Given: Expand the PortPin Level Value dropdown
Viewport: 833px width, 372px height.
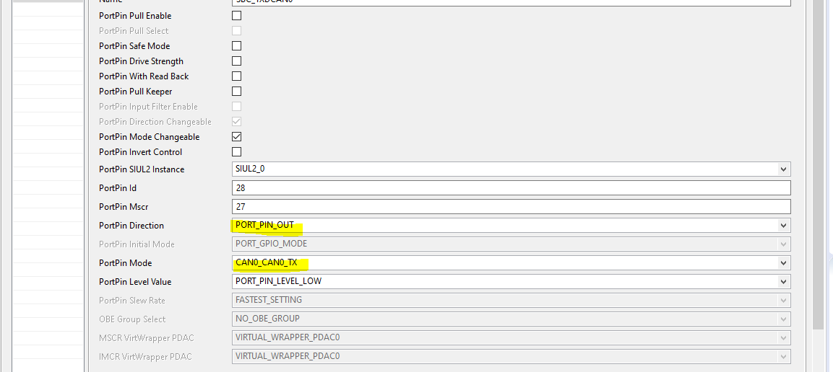Looking at the screenshot, I should [x=783, y=282].
